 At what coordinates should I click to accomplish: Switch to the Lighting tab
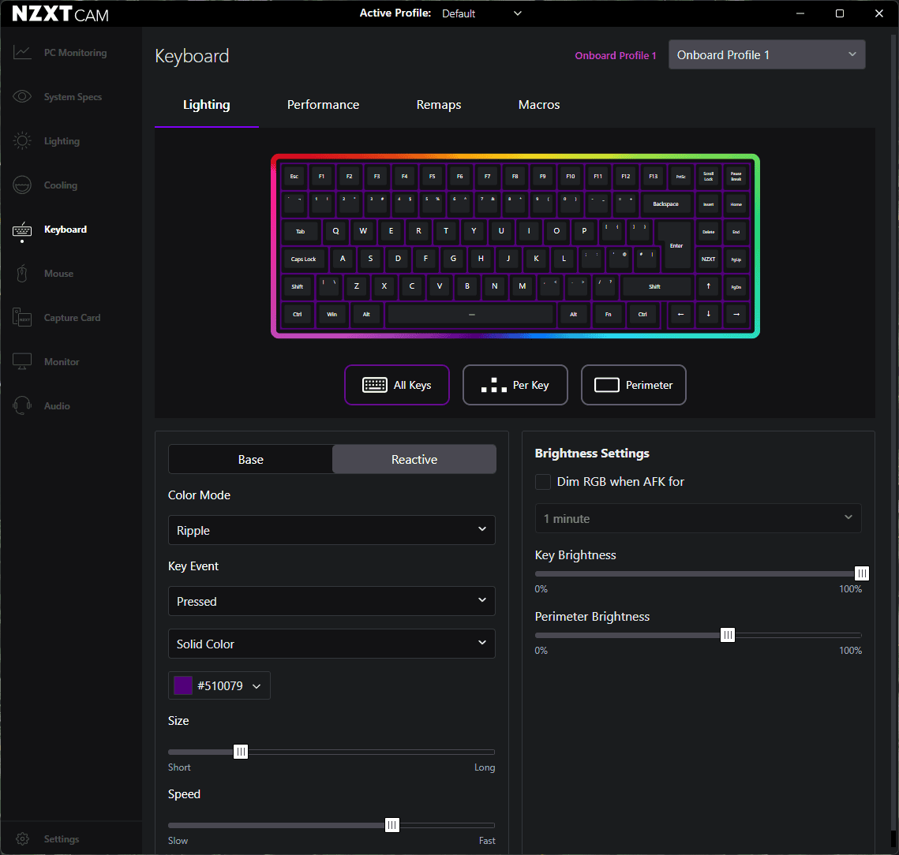click(x=207, y=105)
